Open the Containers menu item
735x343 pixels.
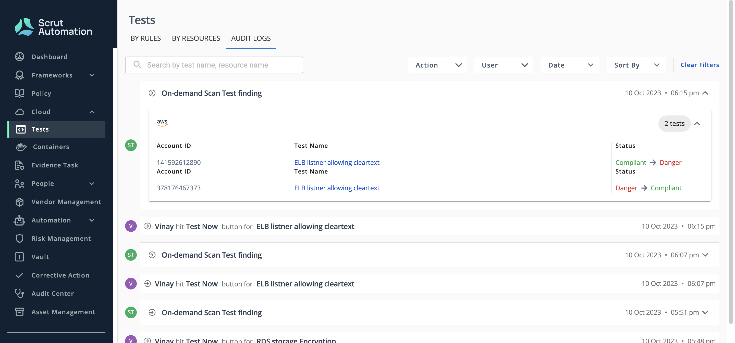51,147
